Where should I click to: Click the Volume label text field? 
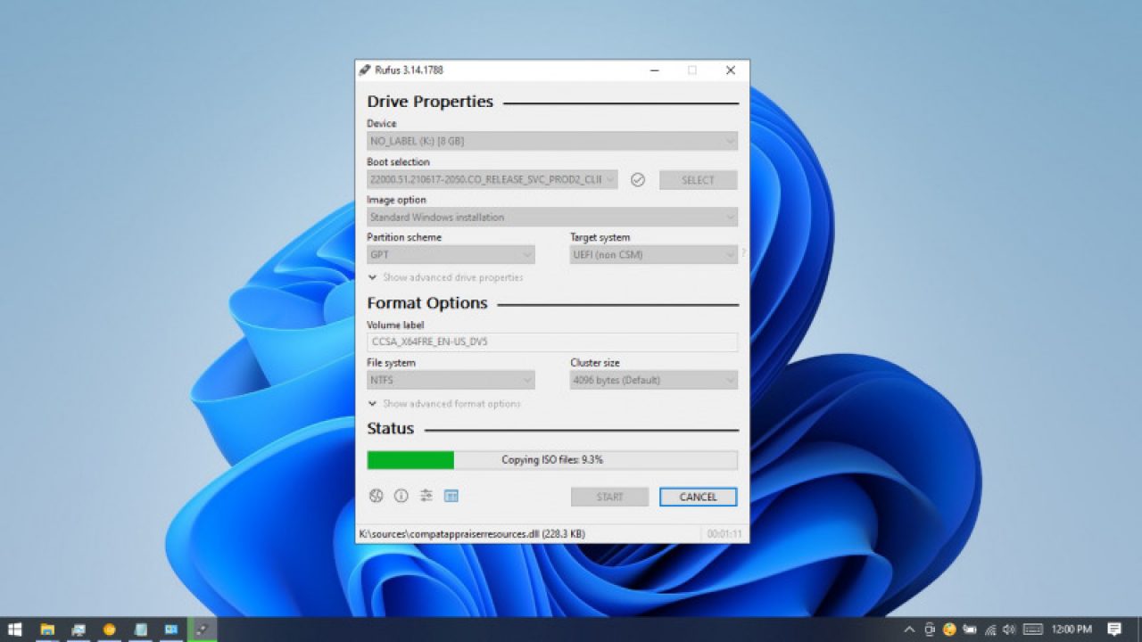552,342
